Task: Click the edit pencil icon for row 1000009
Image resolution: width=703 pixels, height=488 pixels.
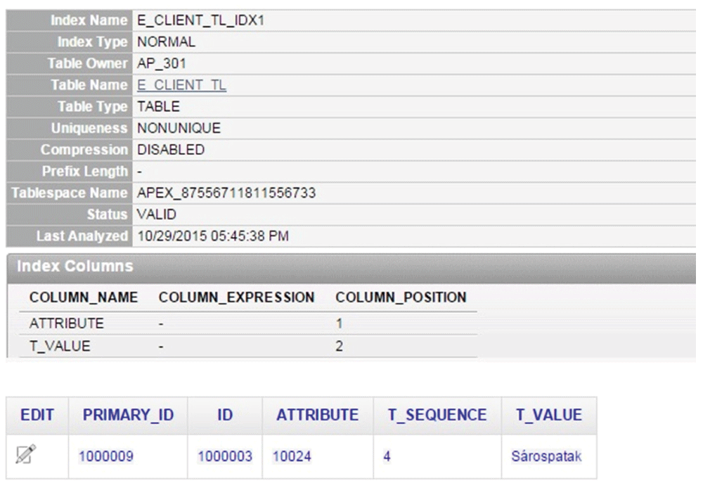Action: click(x=25, y=454)
